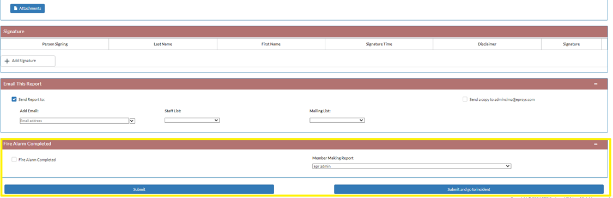Uncheck the Send Report to checkbox
This screenshot has height=198, width=613.
coord(14,99)
